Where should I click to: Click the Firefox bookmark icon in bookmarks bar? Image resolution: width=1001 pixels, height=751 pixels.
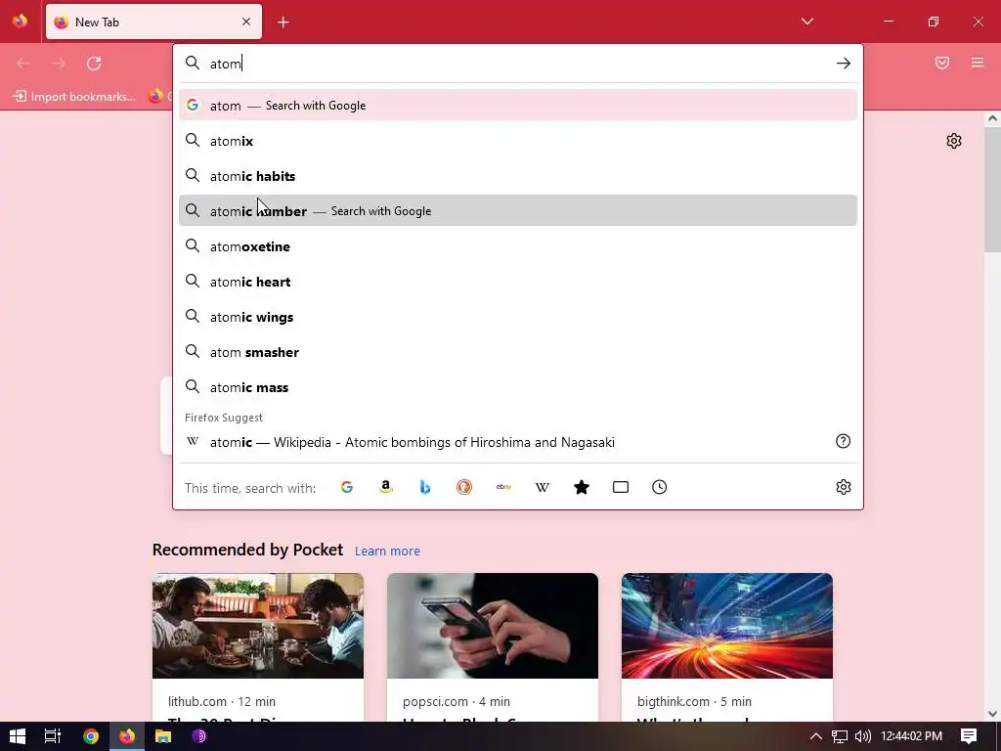coord(155,97)
